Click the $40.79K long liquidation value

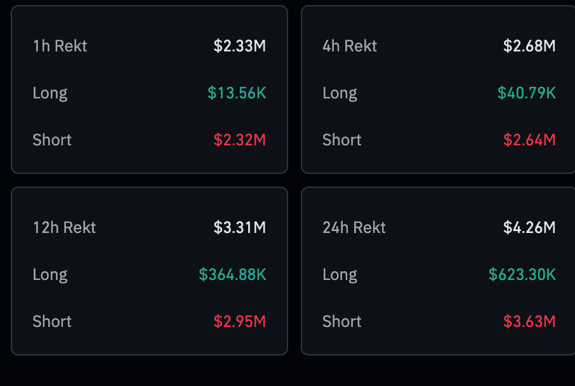click(x=526, y=93)
